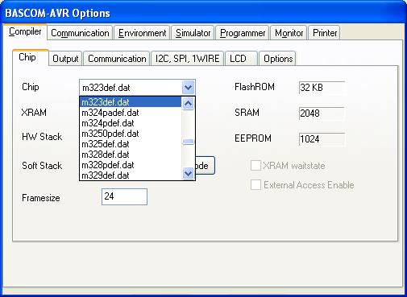
Task: Click the EEPROM field showing 1024
Action: point(322,139)
